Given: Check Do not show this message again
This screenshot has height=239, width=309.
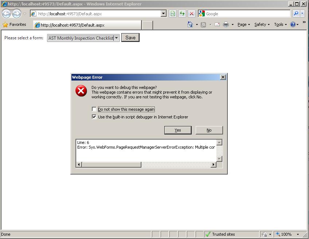Looking at the screenshot, I should pyautogui.click(x=94, y=109).
